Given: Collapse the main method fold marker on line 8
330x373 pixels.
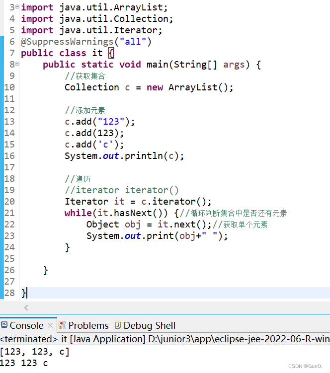Looking at the screenshot, I should 17,64.
